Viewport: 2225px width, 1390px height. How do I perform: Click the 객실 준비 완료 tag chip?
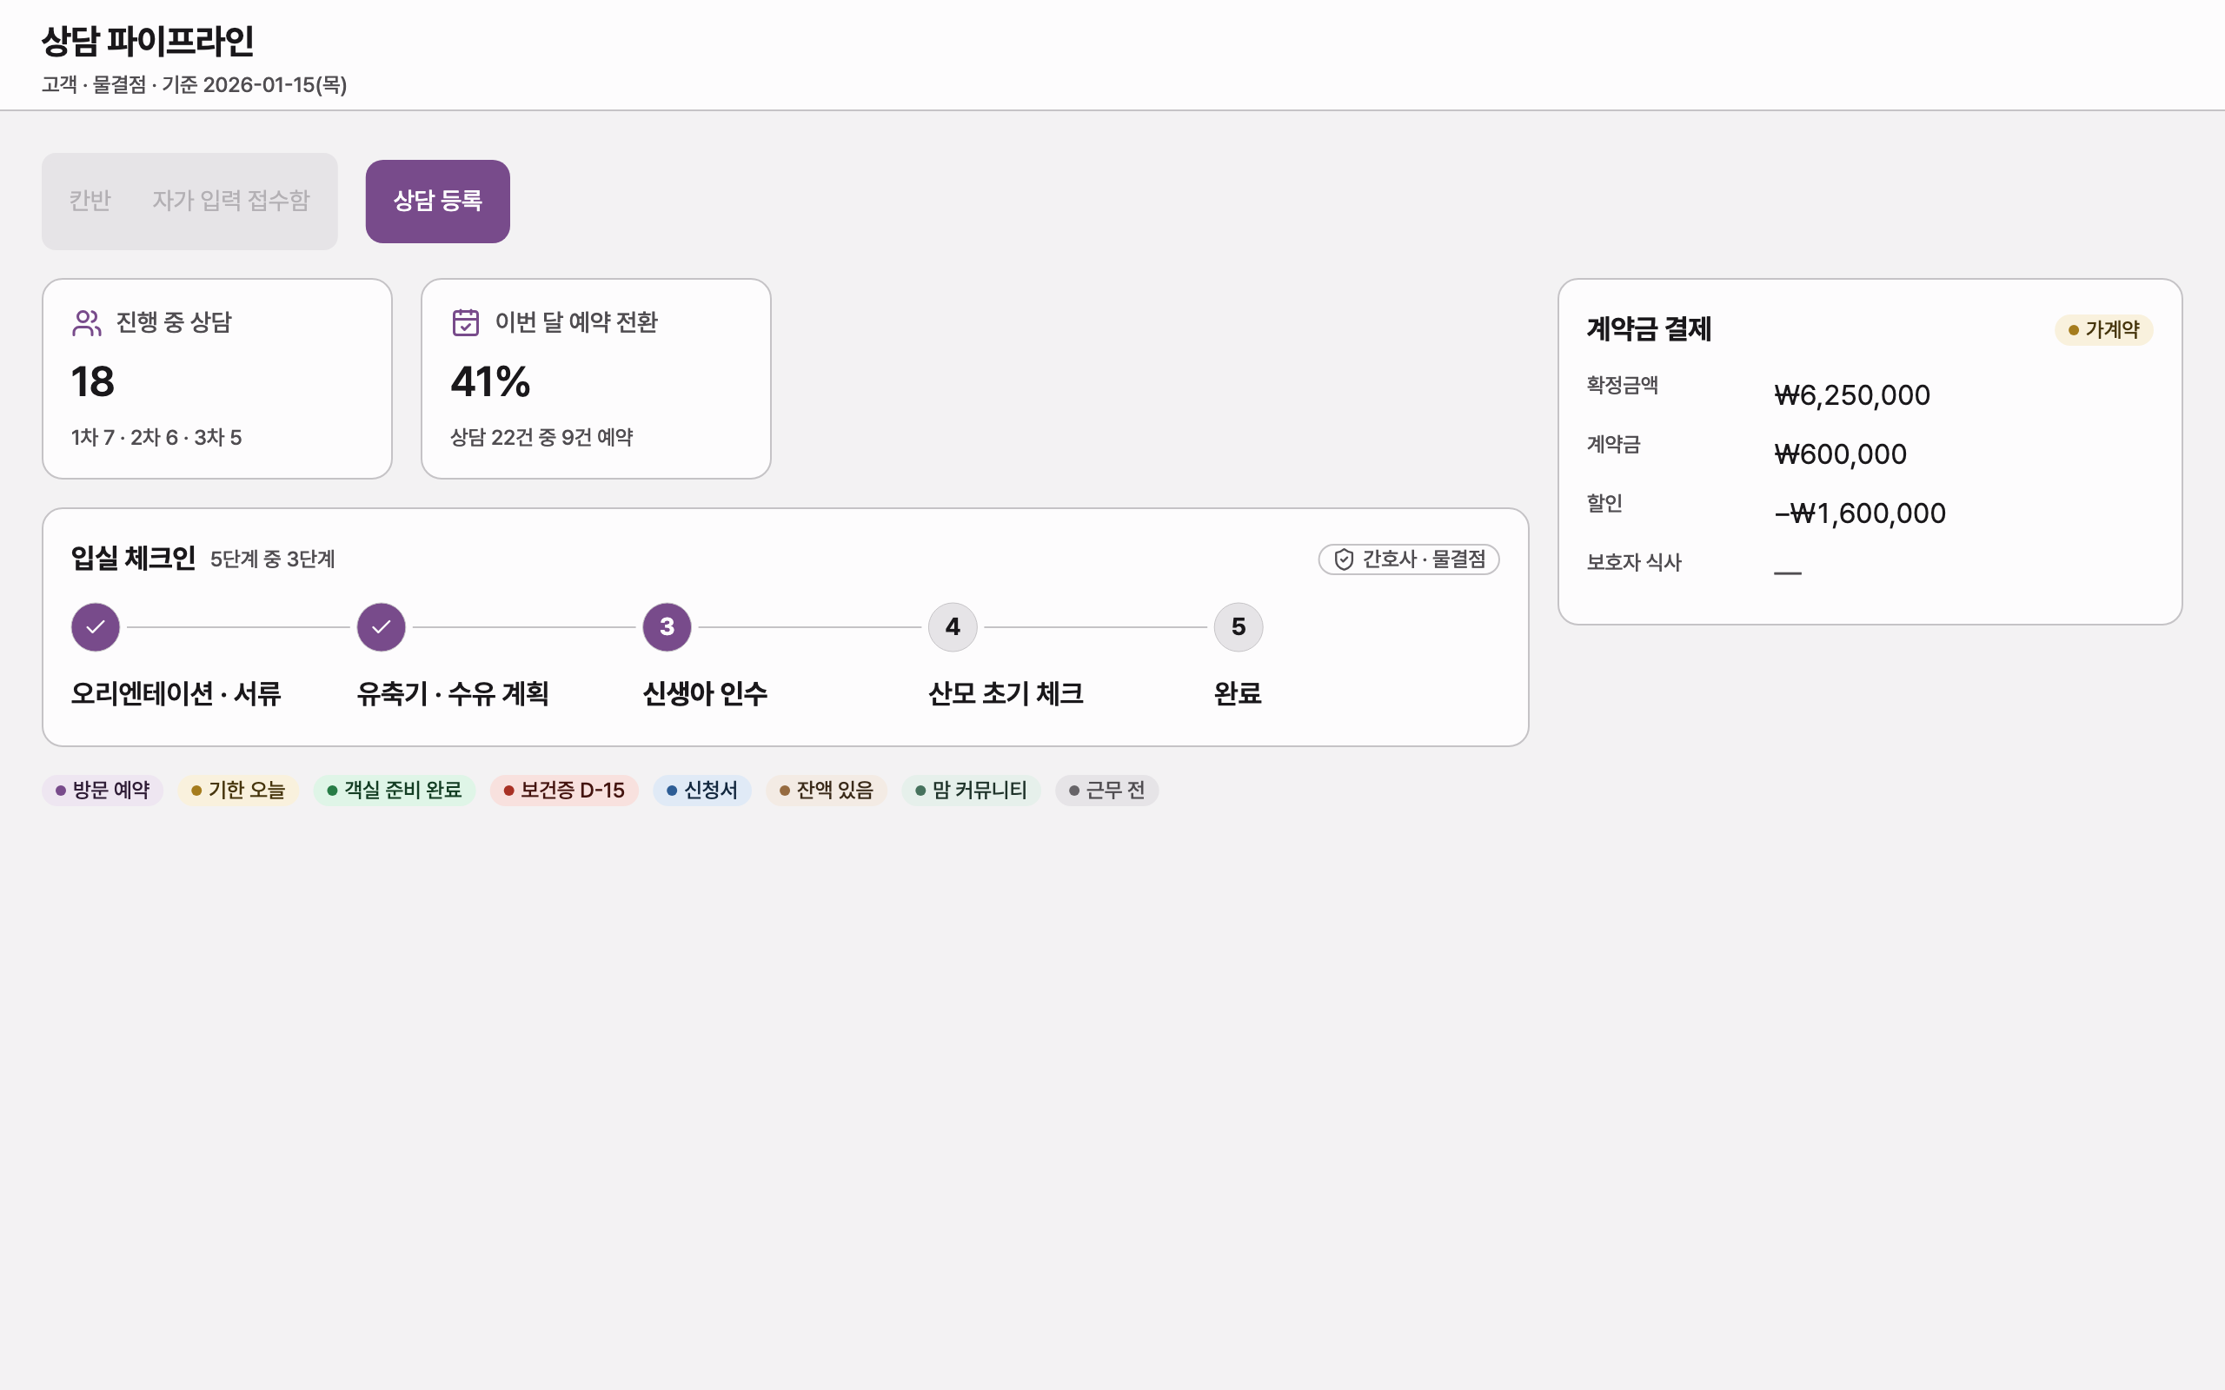pyautogui.click(x=395, y=791)
